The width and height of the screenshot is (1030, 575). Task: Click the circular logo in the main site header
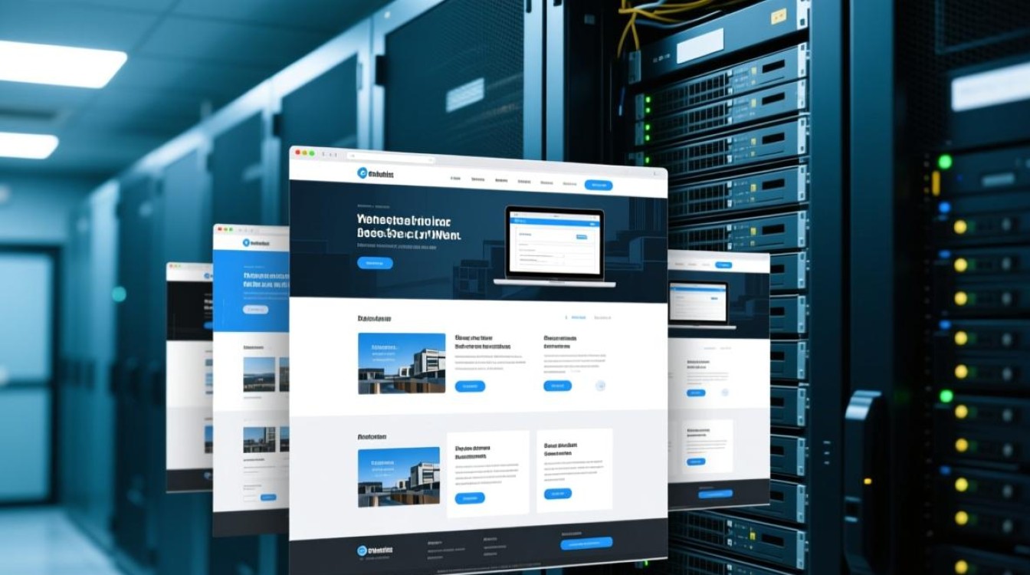(x=362, y=175)
